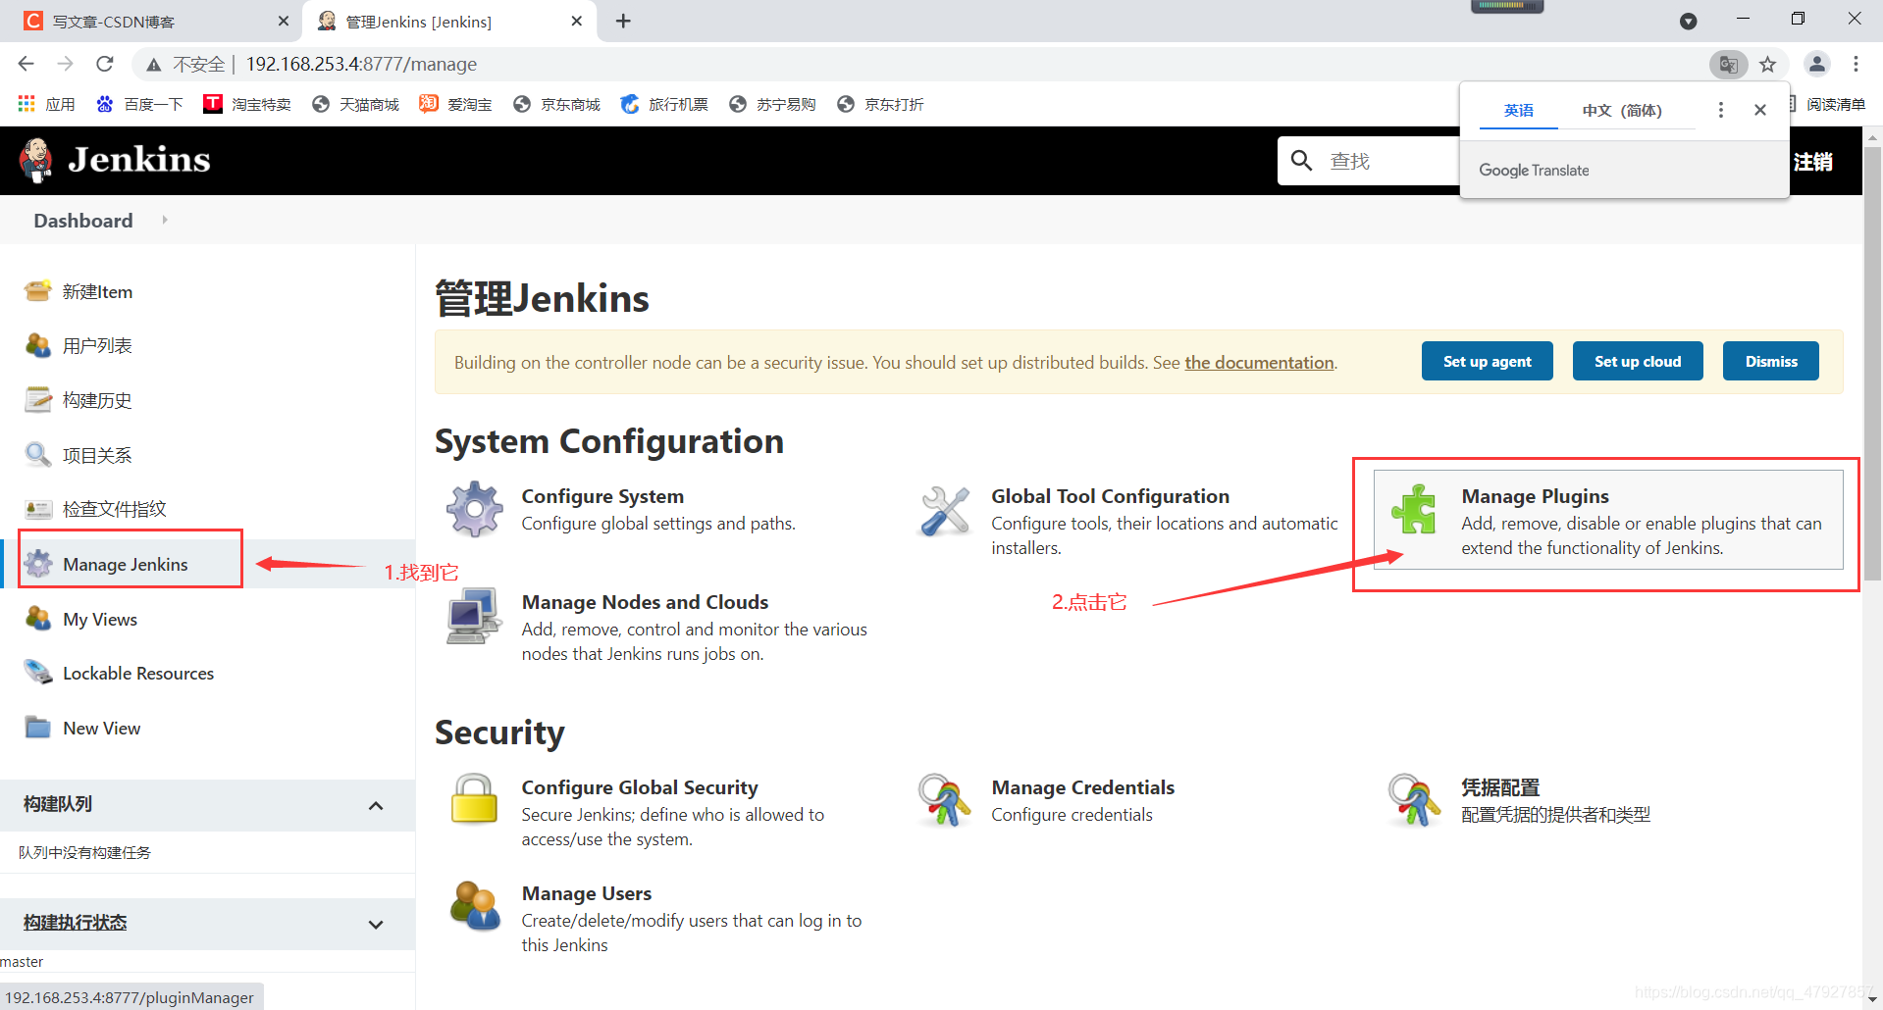Expand the 构建执行状态 panel
The height and width of the screenshot is (1010, 1883).
(376, 924)
